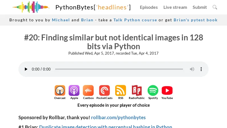Open the Apple Podcasts icon

(x=74, y=91)
